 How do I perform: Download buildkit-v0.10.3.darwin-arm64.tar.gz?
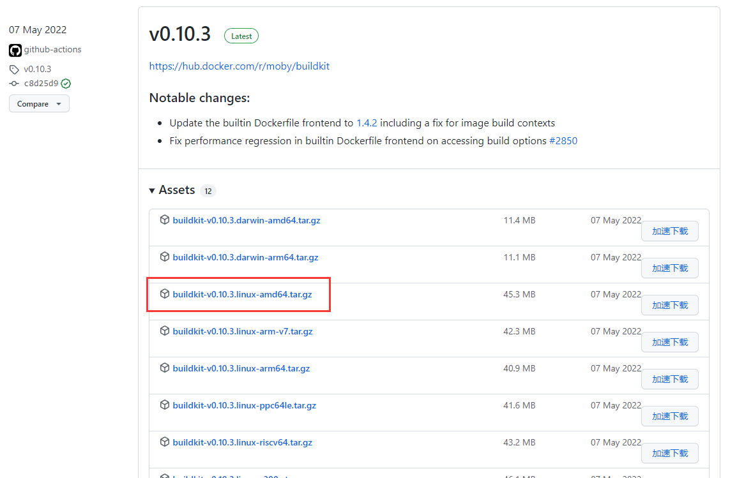pyautogui.click(x=245, y=258)
